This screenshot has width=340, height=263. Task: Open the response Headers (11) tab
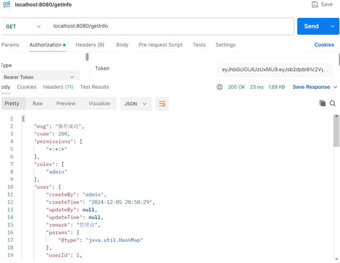(x=58, y=87)
